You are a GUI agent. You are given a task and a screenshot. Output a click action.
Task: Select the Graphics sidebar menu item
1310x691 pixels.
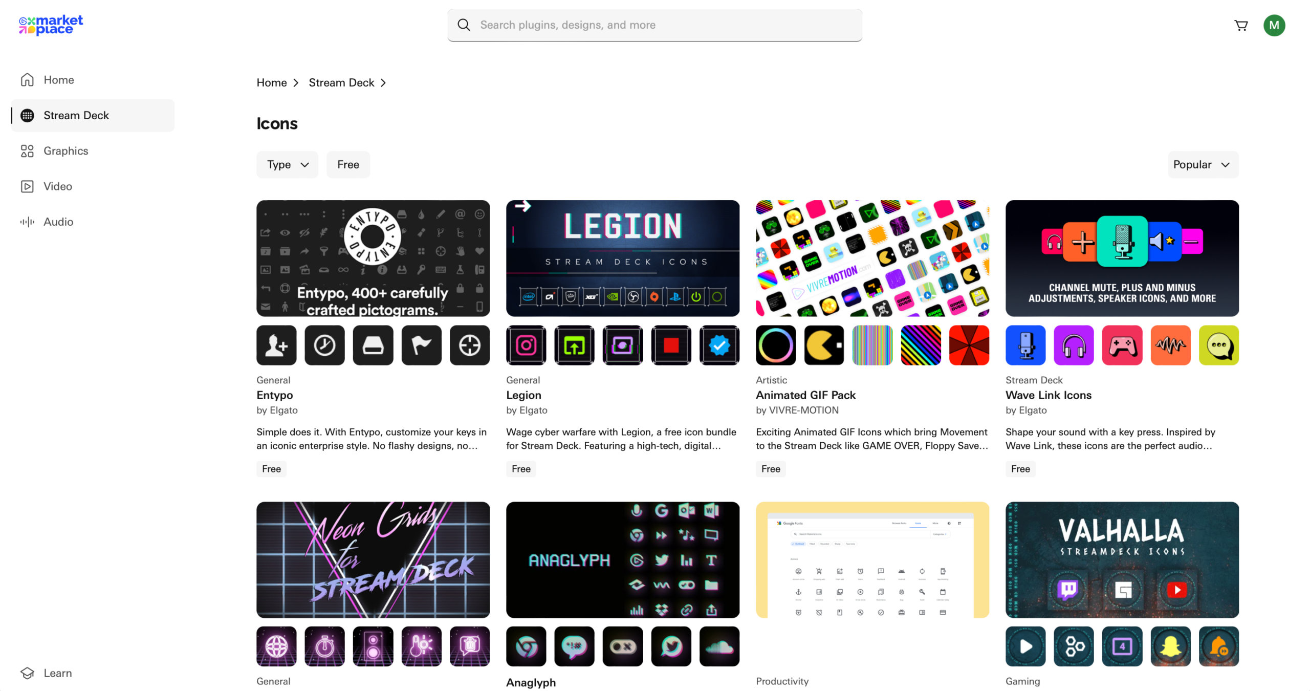coord(66,150)
